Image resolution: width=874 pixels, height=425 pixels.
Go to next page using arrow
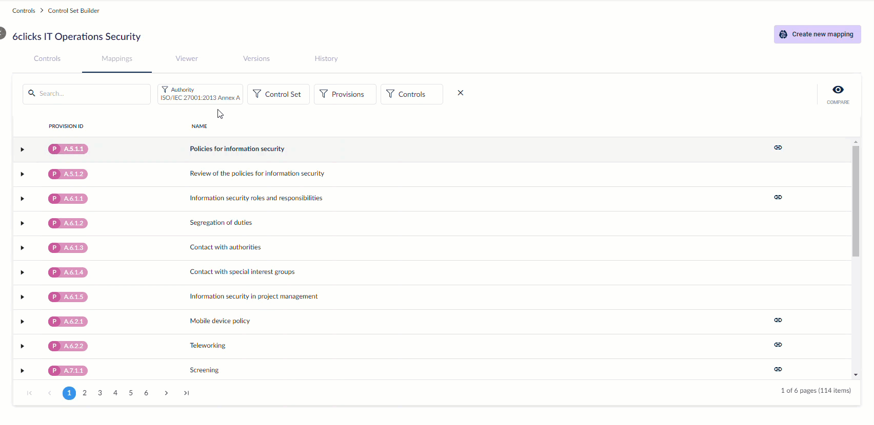[166, 393]
